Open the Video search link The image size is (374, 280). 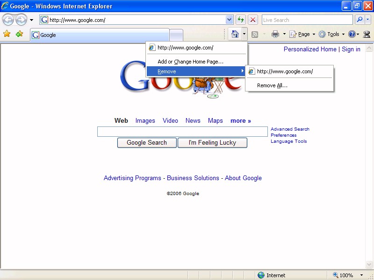[170, 121]
